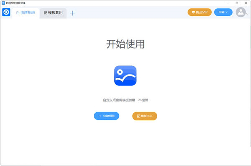The height and width of the screenshot is (166, 251).
Task: Open the user avatar profile icon
Action: (241, 12)
